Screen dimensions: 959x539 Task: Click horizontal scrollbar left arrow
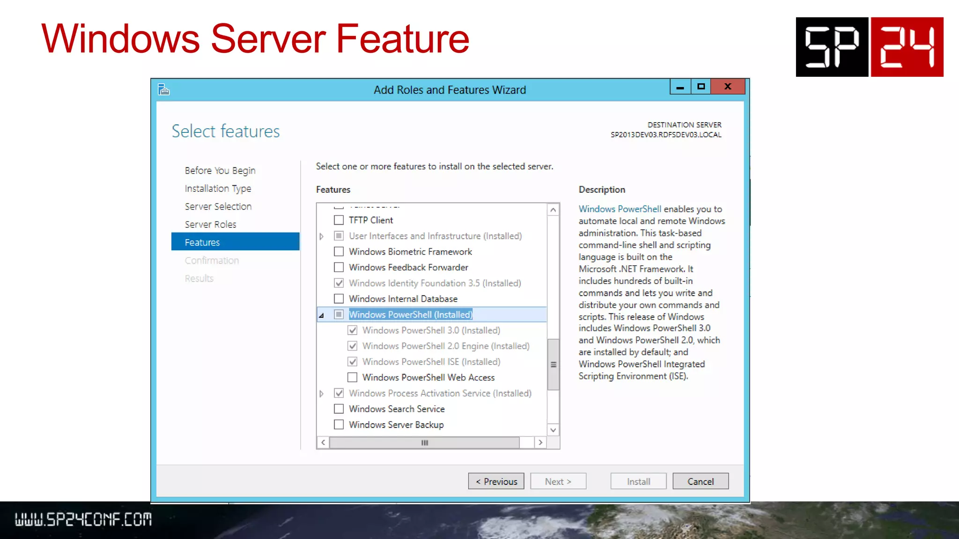click(323, 442)
